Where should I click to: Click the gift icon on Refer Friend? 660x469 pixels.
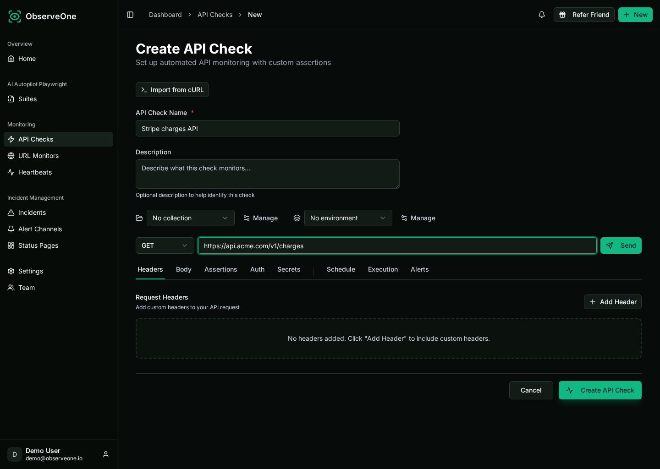pos(562,15)
